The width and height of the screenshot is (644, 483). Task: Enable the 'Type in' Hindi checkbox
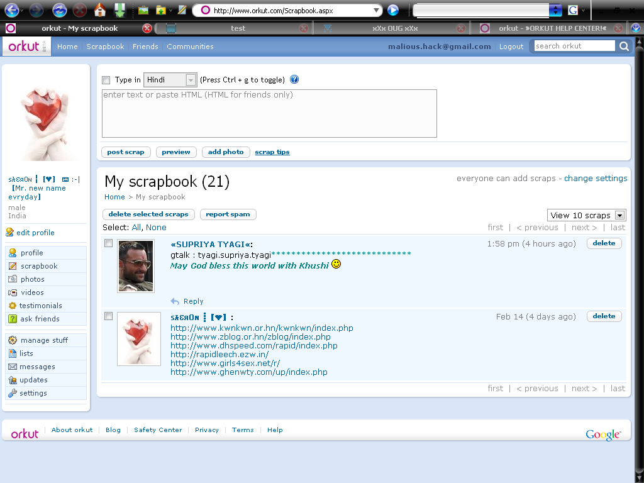click(x=106, y=80)
